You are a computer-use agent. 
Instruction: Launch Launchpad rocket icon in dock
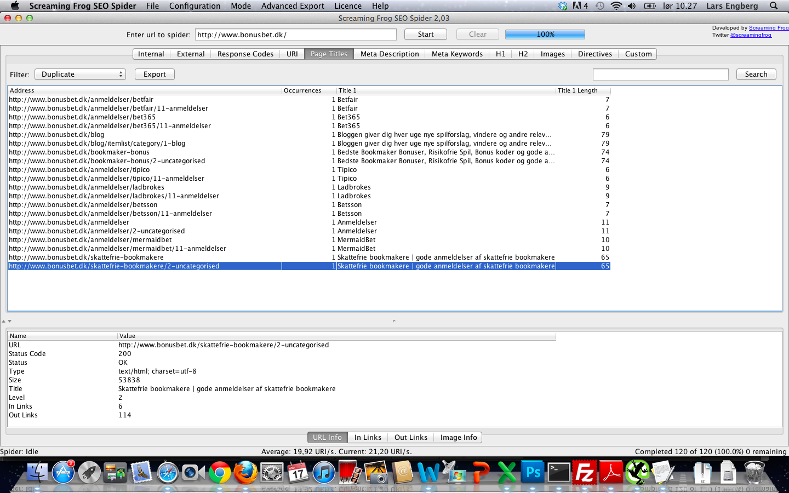pos(89,472)
